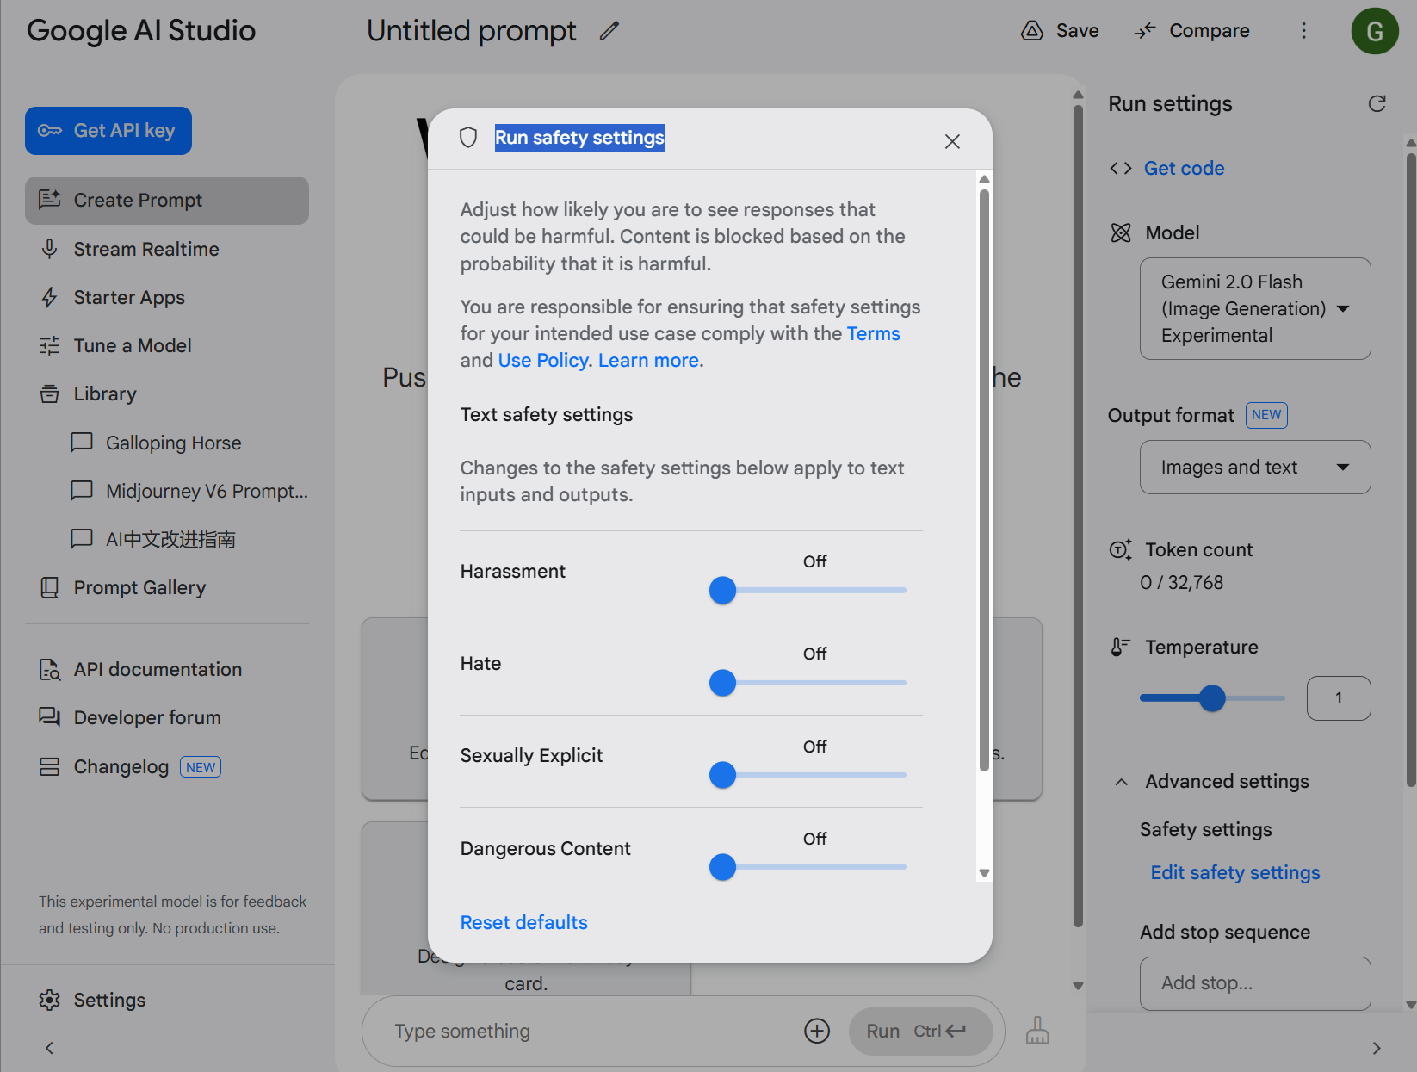Click the Hate safety slider handle
Screen dimensions: 1417x1072
point(722,683)
